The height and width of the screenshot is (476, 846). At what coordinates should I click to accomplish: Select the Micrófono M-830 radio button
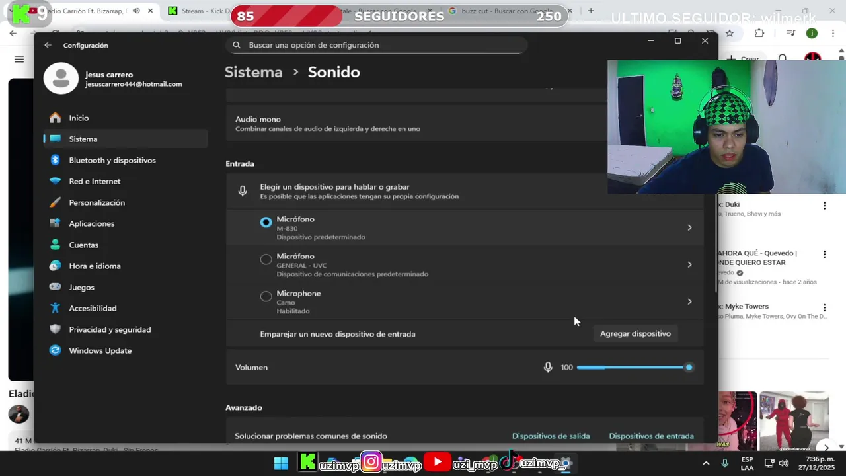tap(266, 222)
